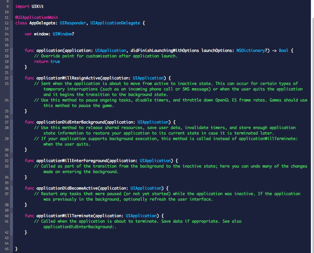
Task: Click 'UIApplication' type in applicationWillEnterForeground signature
Action: pos(155,161)
